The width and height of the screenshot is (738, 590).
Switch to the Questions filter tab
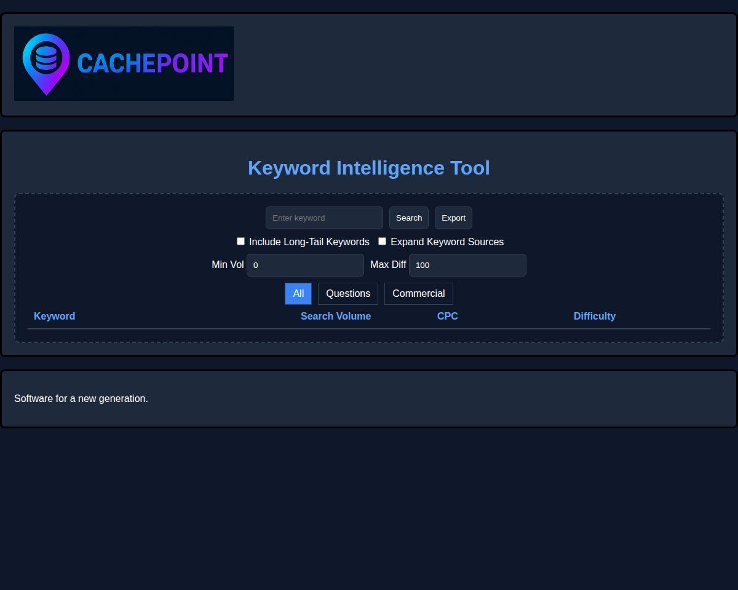(x=348, y=294)
